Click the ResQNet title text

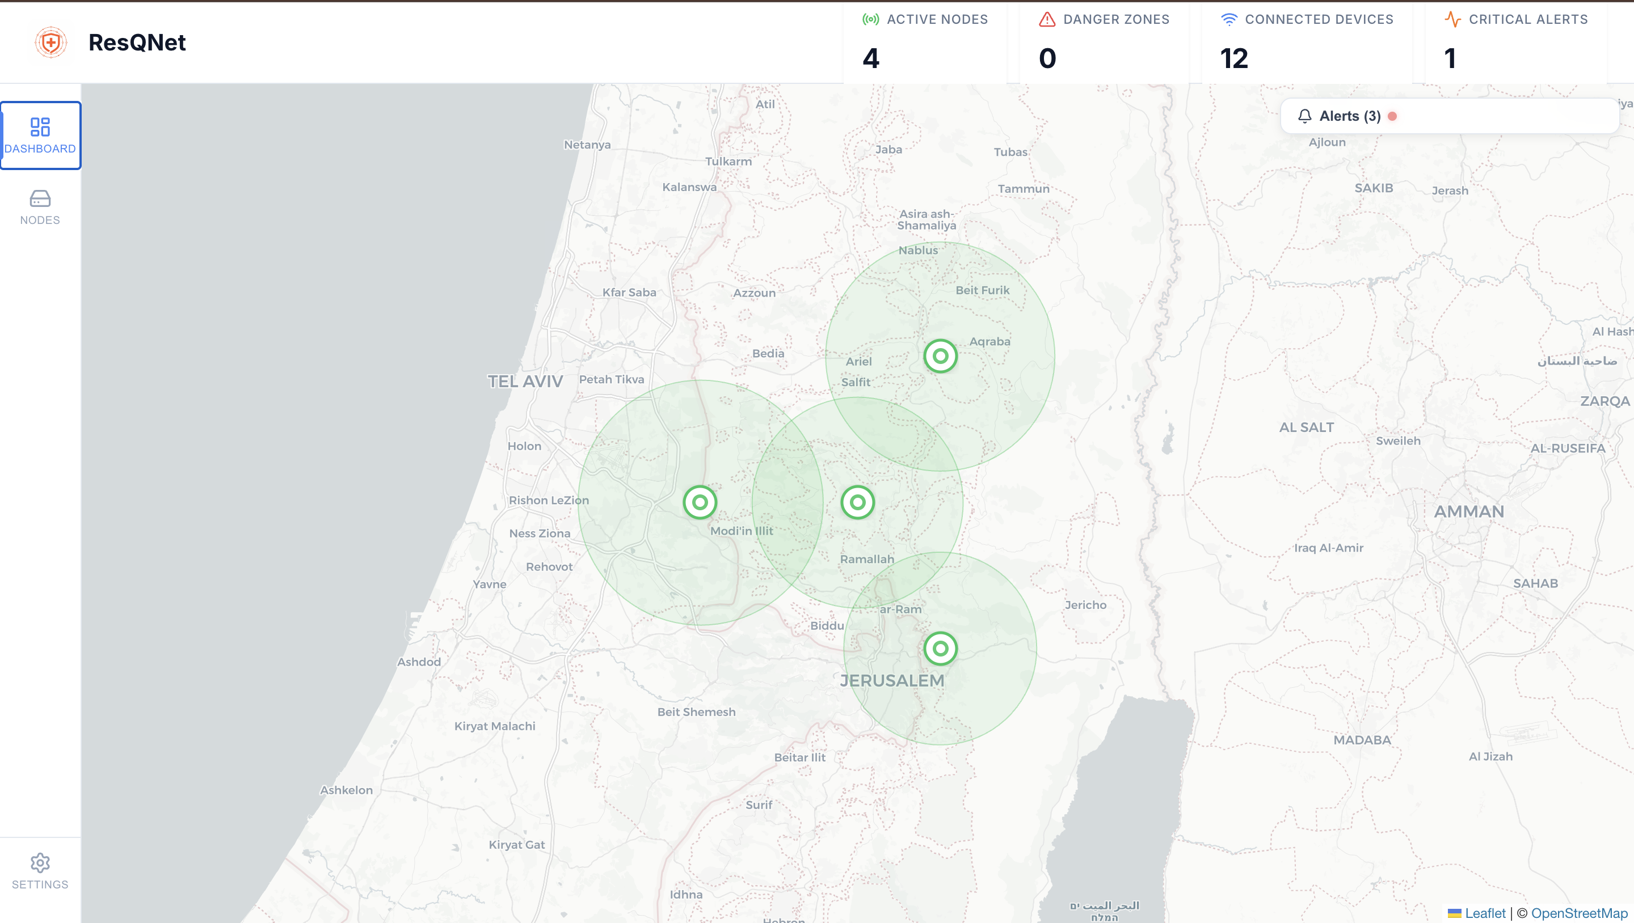click(x=137, y=43)
